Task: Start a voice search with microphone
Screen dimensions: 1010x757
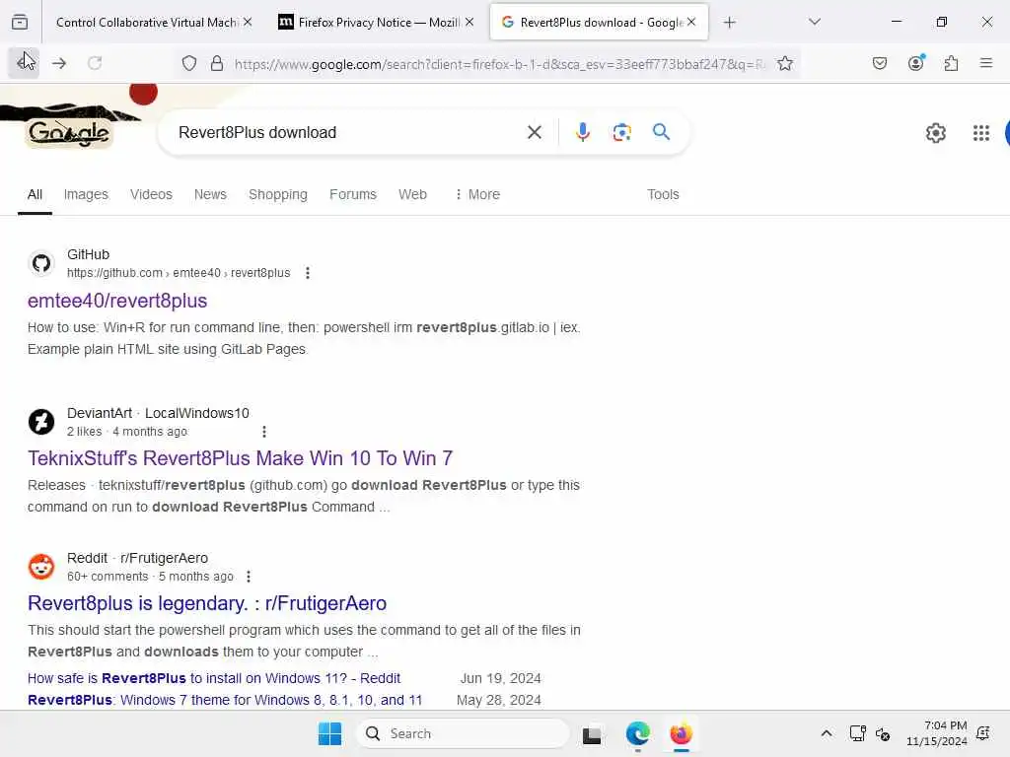Action: (x=583, y=133)
